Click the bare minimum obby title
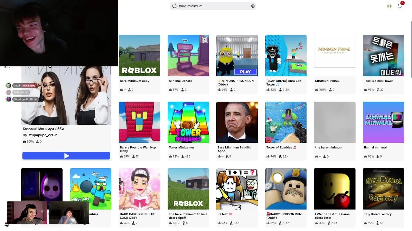 tap(135, 81)
